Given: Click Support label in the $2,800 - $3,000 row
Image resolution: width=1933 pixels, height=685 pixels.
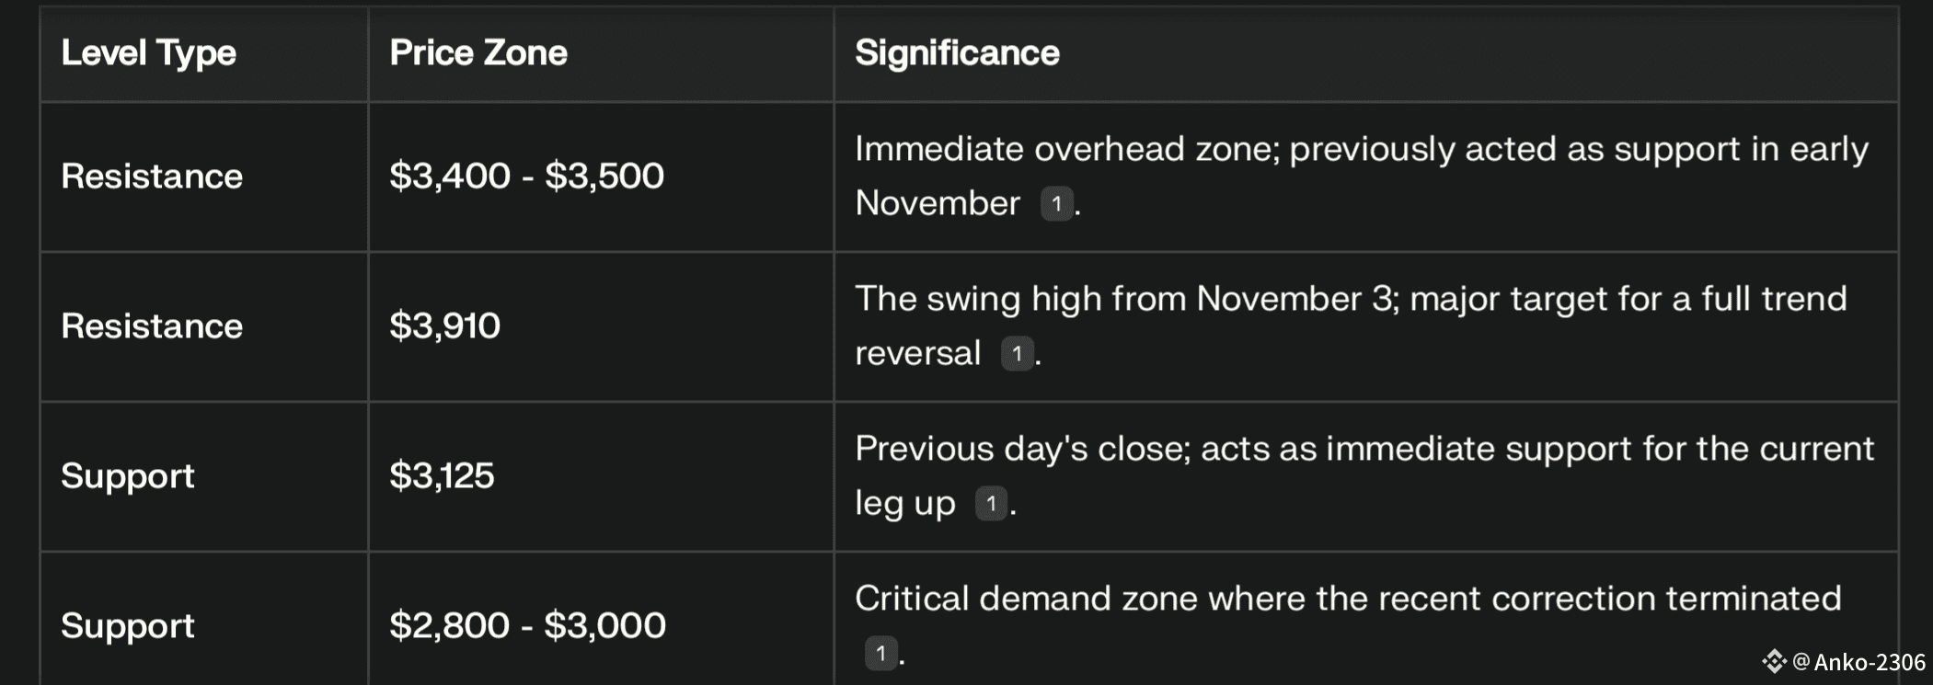Looking at the screenshot, I should [128, 625].
